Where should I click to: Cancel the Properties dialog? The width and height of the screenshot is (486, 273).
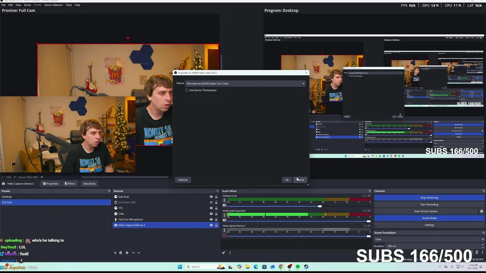[x=300, y=180]
